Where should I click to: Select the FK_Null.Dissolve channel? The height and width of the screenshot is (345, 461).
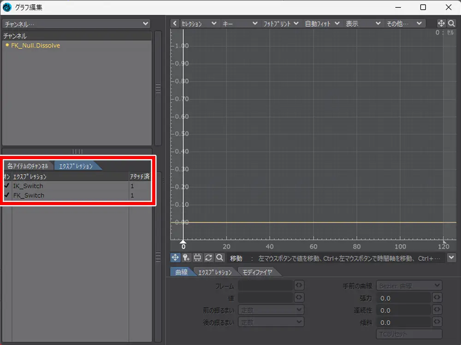tap(35, 46)
